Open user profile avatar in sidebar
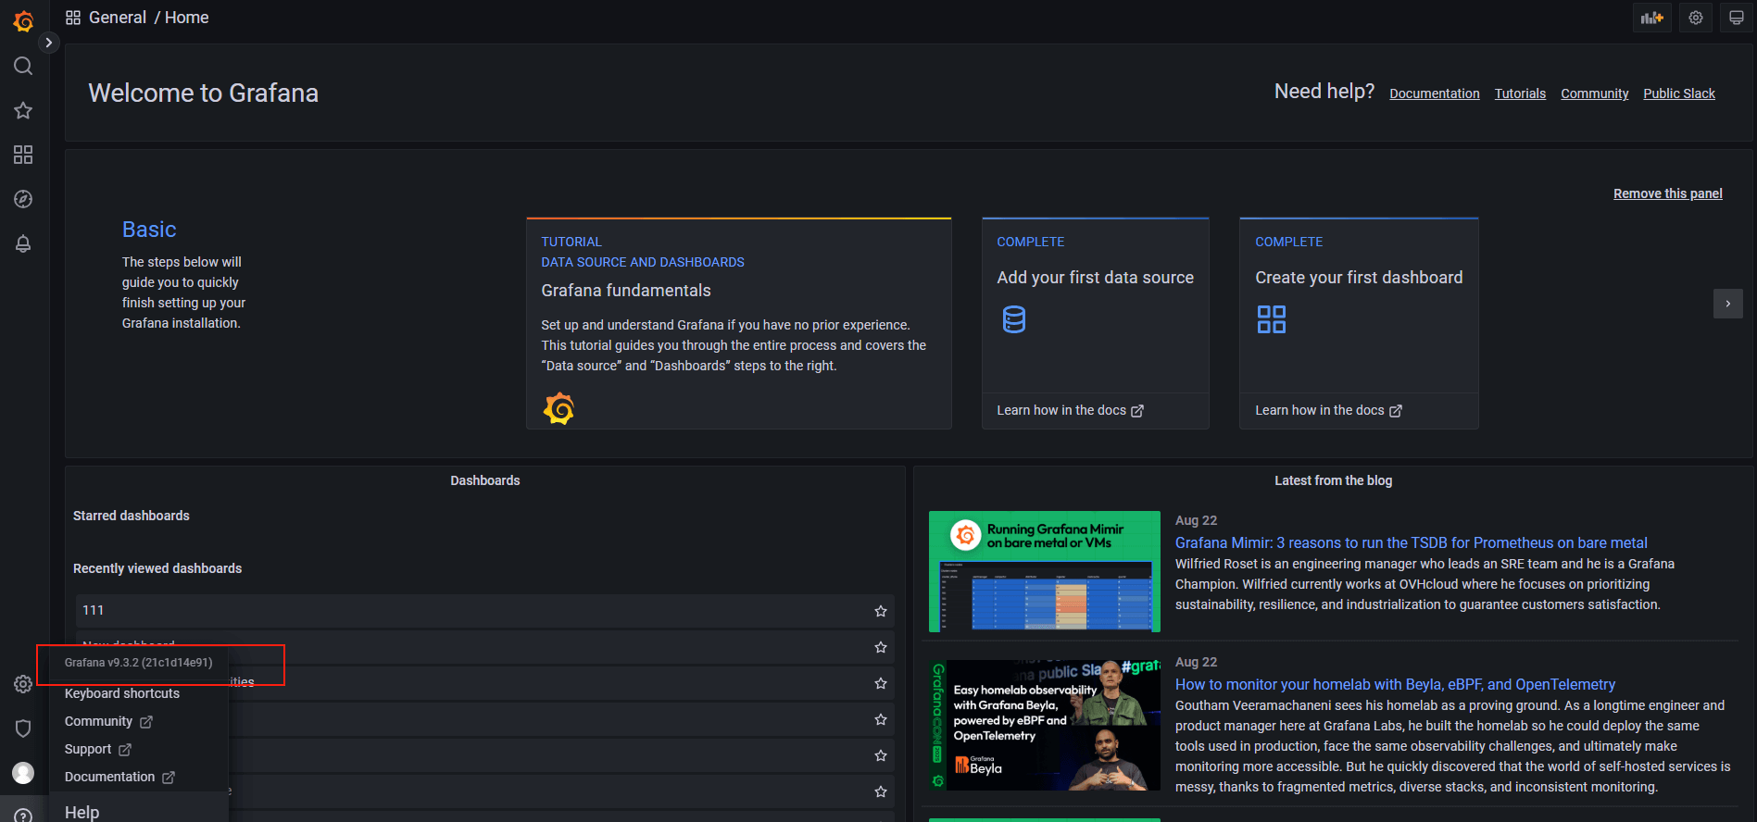The image size is (1757, 822). [23, 773]
